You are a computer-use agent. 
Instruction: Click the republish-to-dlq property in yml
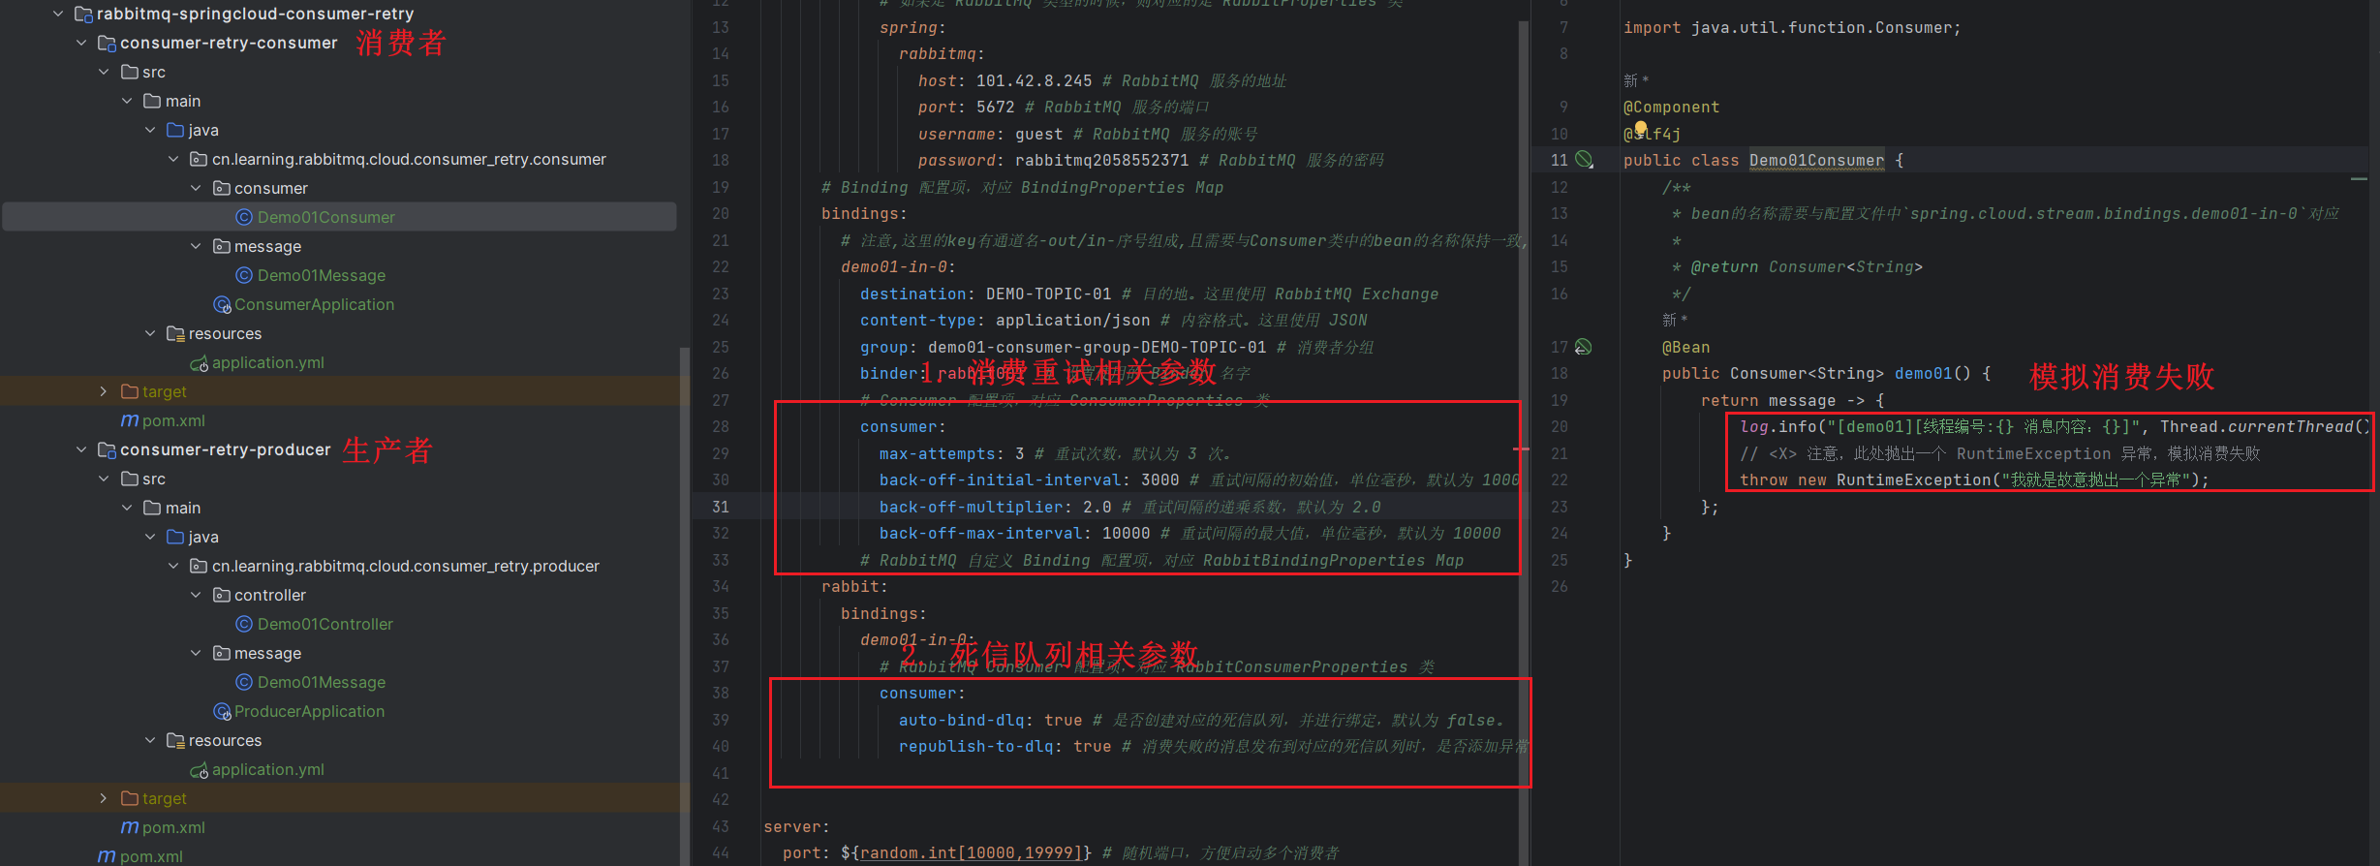point(975,746)
